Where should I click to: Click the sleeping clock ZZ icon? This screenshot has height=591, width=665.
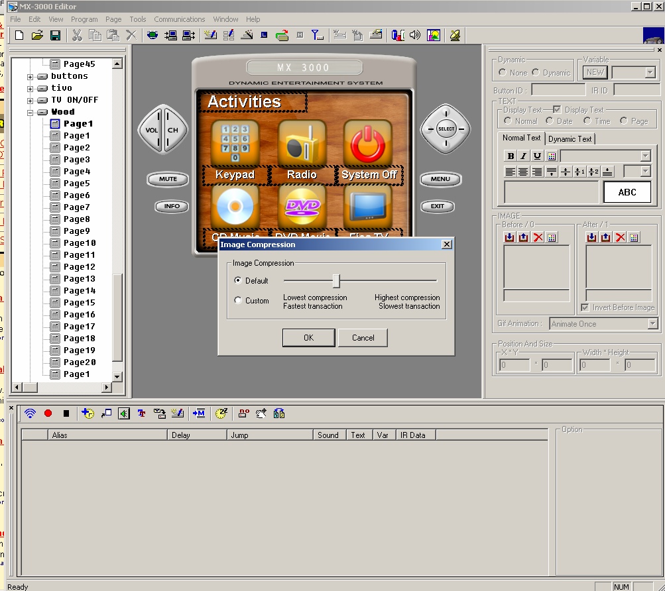221,413
